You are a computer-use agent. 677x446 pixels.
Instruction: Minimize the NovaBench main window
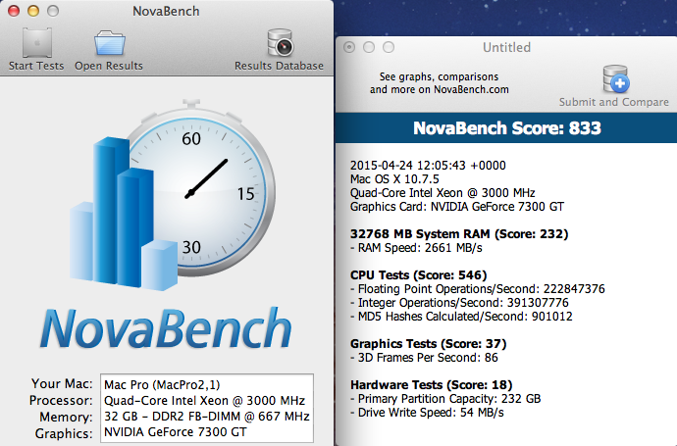[x=33, y=11]
